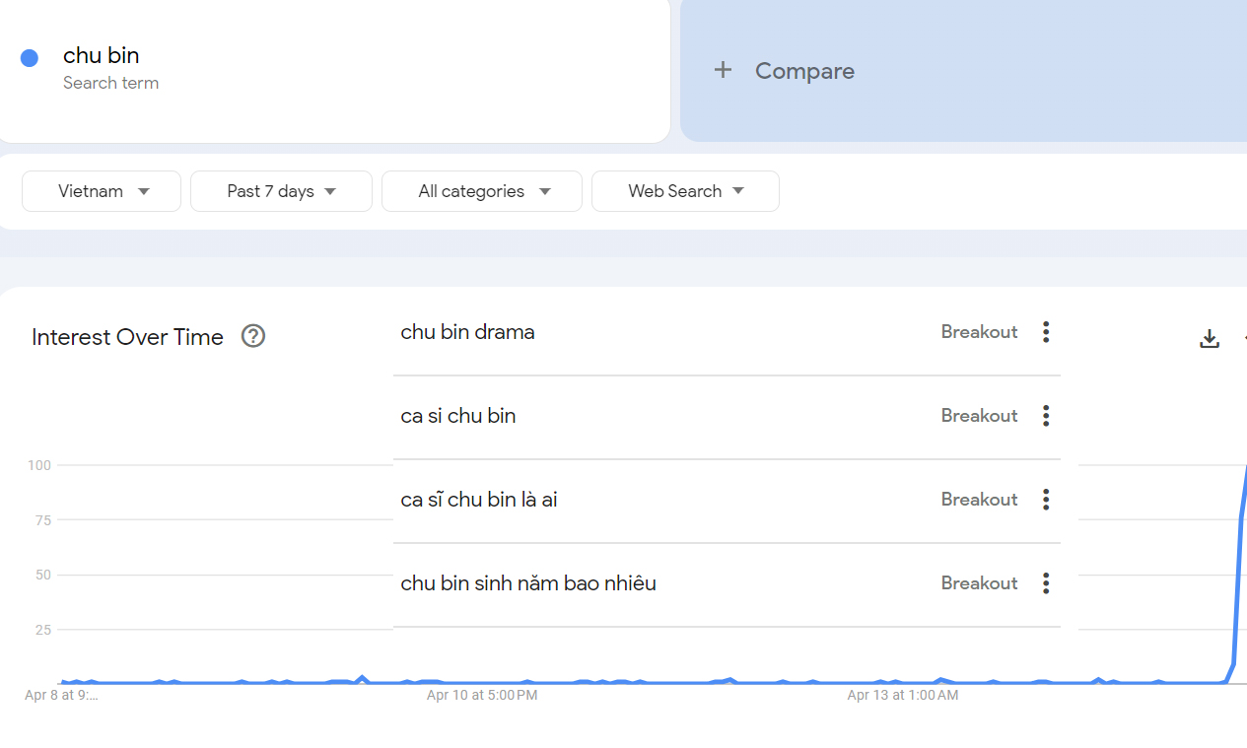This screenshot has height=748, width=1247.
Task: Open options menu for "chu bin drama"
Action: pyautogui.click(x=1046, y=332)
